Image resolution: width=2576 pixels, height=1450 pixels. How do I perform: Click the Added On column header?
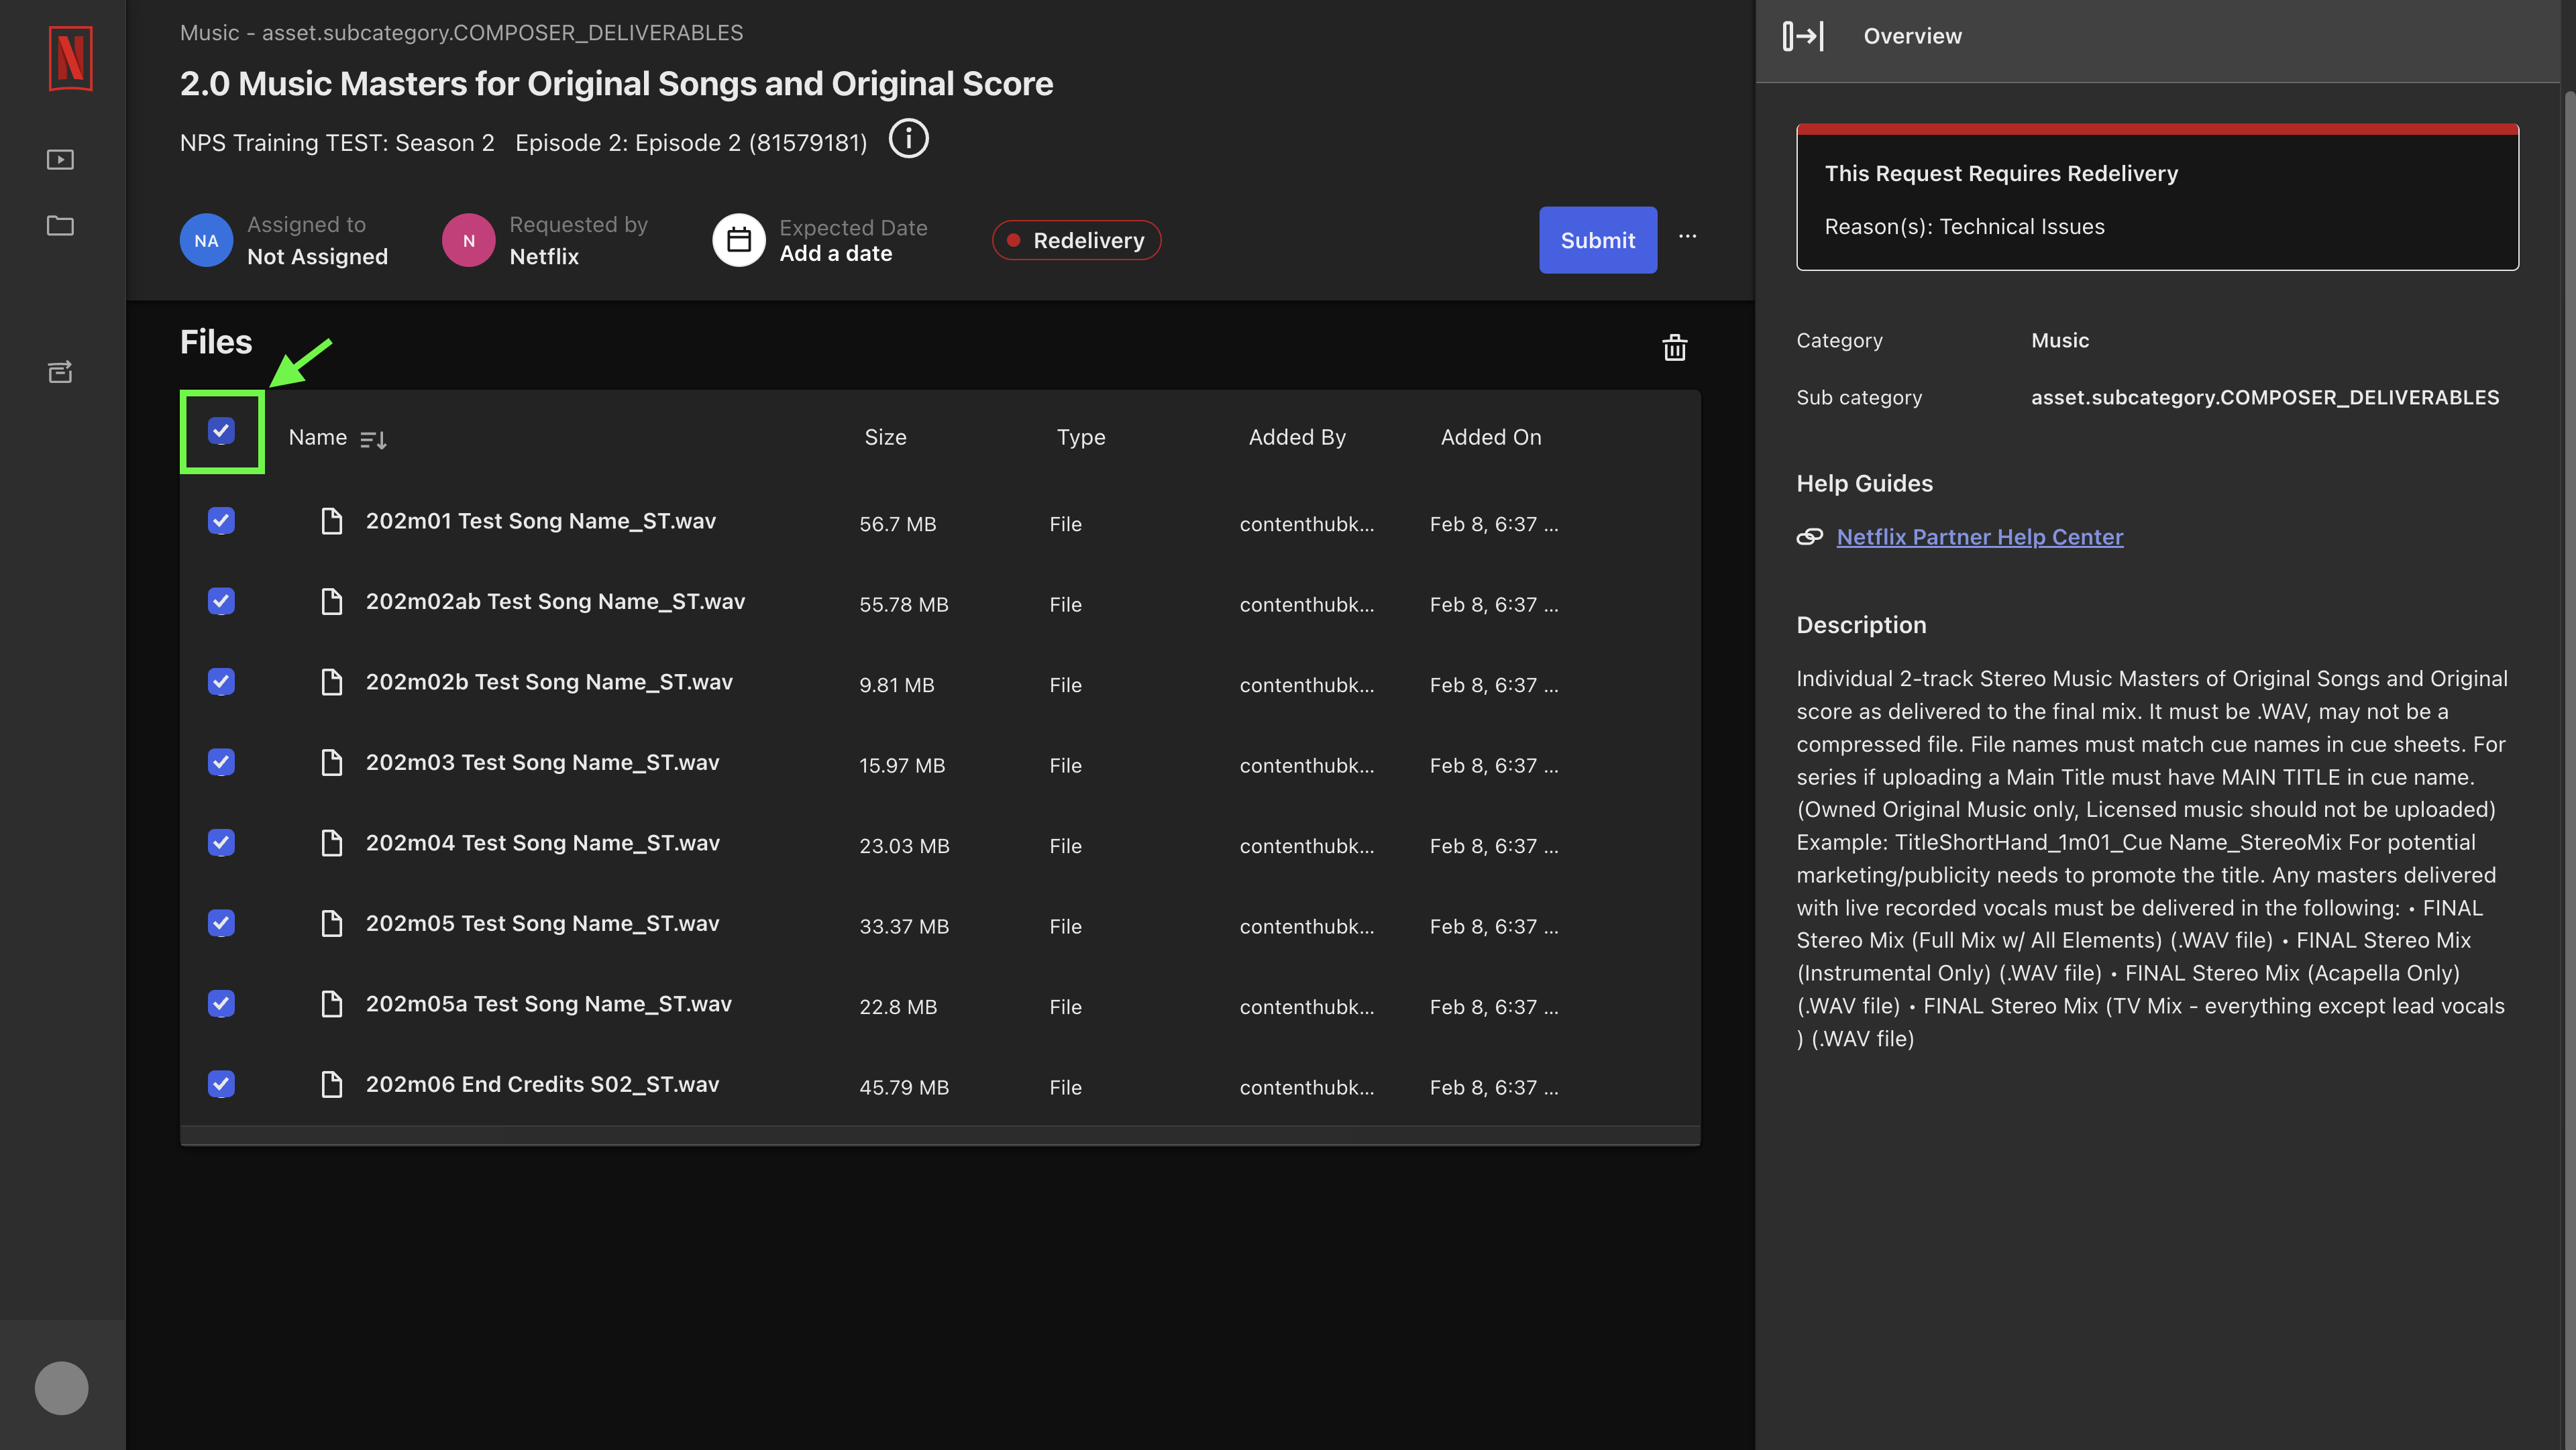[x=1491, y=437]
